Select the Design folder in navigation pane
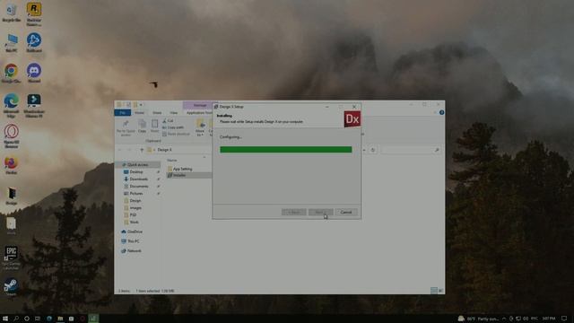 [x=135, y=201]
